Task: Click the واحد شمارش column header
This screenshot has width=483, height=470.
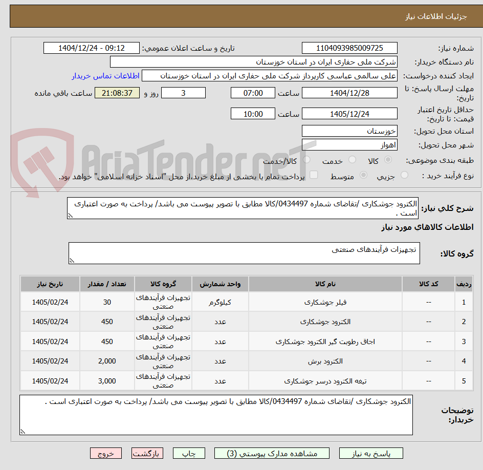Action: point(220,284)
